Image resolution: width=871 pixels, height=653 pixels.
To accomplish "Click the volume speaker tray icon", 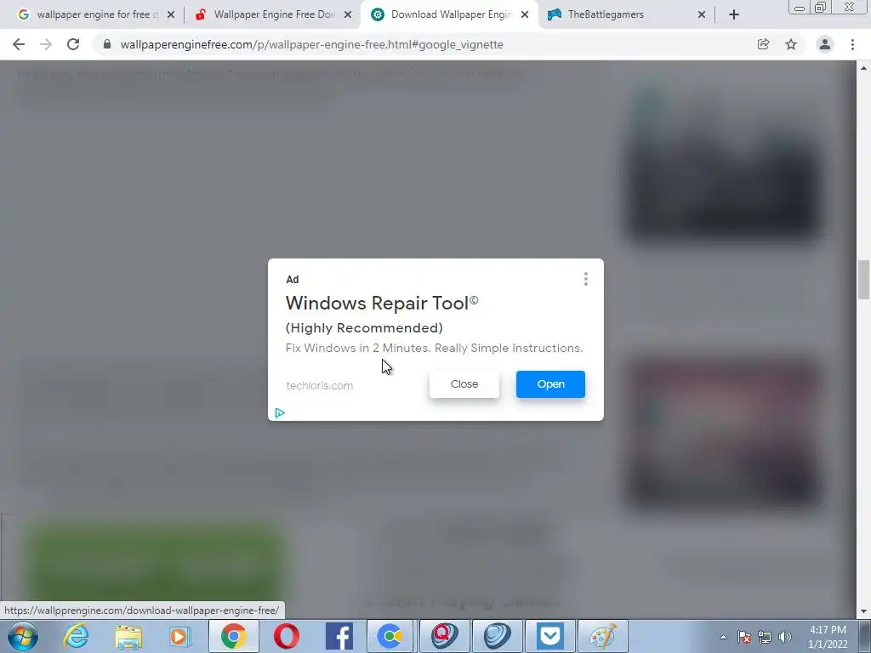I will pyautogui.click(x=785, y=637).
